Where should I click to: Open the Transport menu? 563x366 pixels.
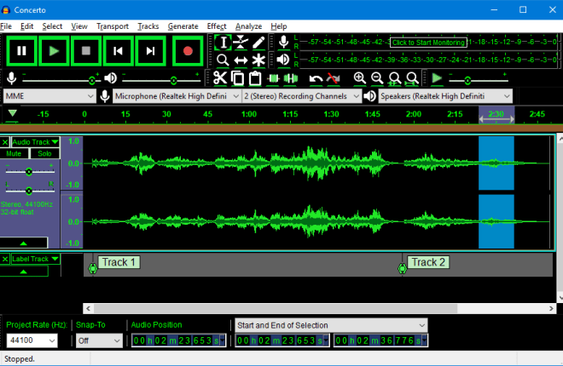pyautogui.click(x=113, y=26)
